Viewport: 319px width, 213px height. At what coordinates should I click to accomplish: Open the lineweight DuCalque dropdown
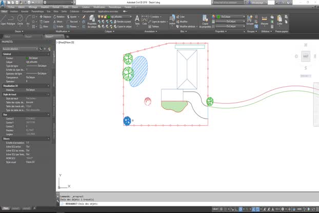pos(231,22)
